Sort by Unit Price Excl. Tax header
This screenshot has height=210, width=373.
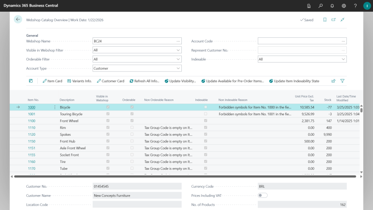(x=304, y=98)
